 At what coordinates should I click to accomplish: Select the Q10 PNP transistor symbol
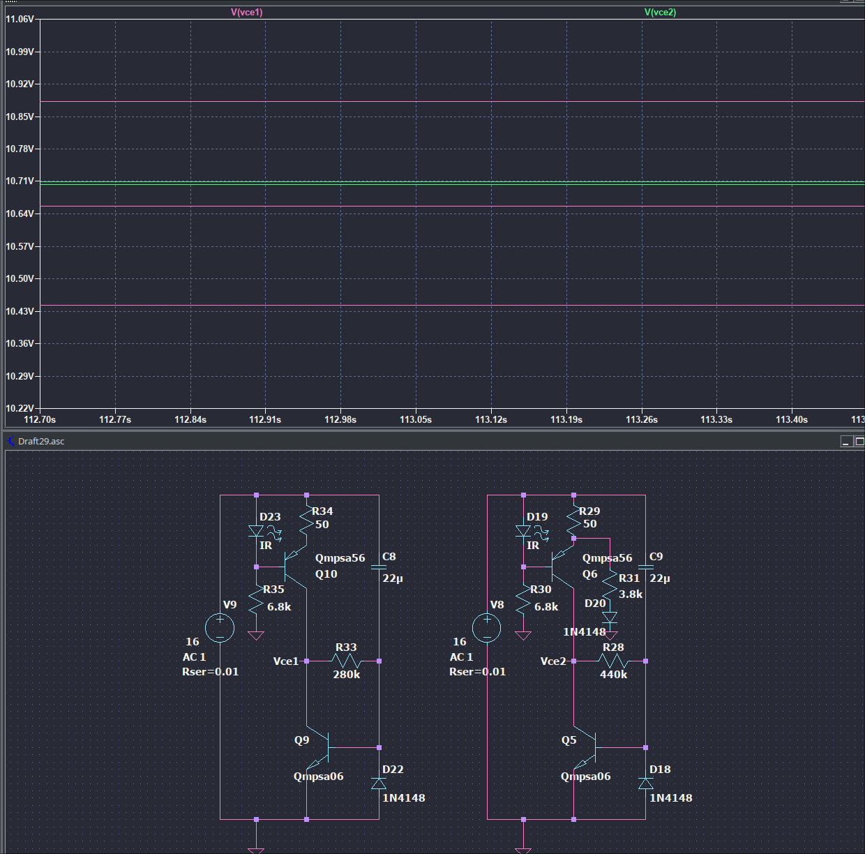pyautogui.click(x=296, y=567)
